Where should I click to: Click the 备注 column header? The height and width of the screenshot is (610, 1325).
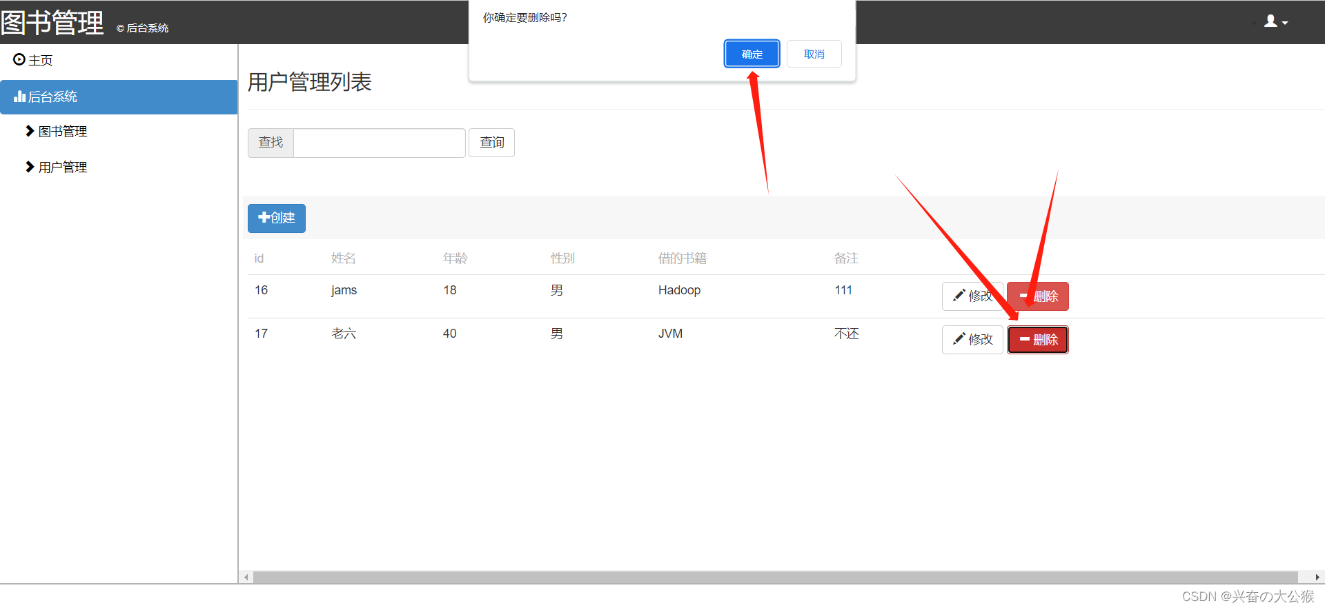847,258
